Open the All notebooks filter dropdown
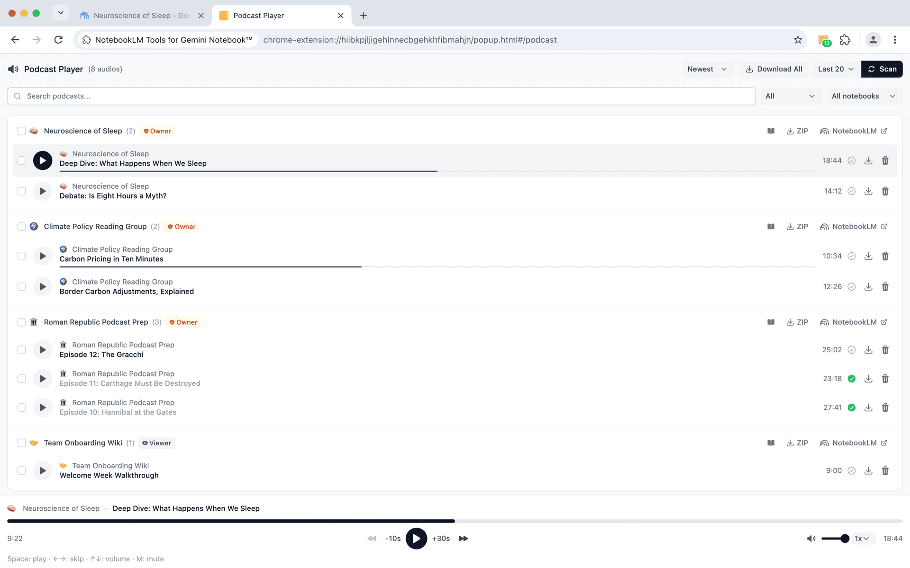 click(864, 96)
